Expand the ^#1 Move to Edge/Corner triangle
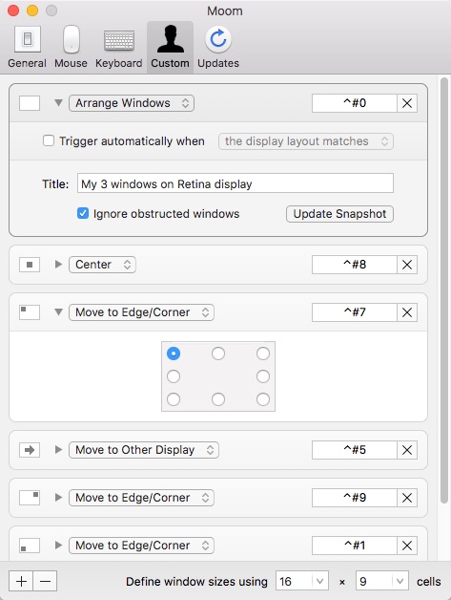This screenshot has width=451, height=600. point(58,546)
